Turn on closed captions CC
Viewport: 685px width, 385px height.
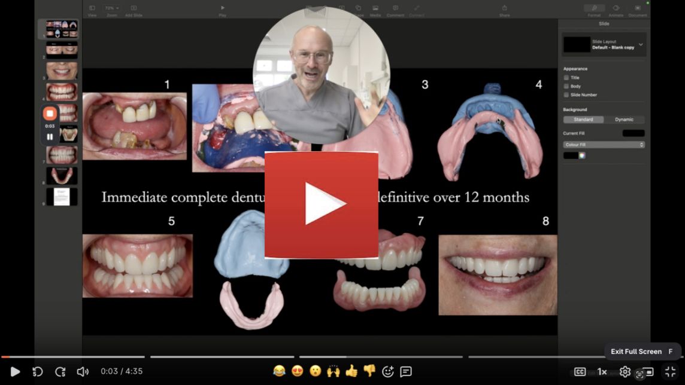(x=580, y=372)
